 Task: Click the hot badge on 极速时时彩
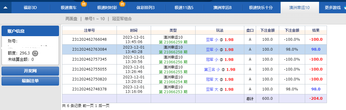(122, 4)
